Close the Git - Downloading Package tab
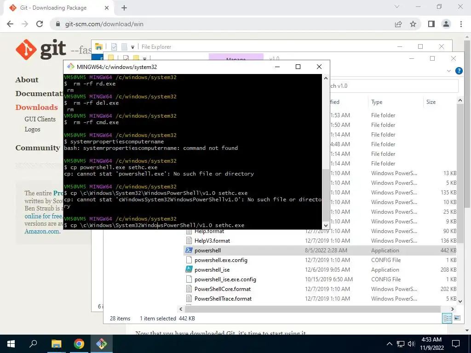Screen dimensions: 471x353 coord(107,8)
